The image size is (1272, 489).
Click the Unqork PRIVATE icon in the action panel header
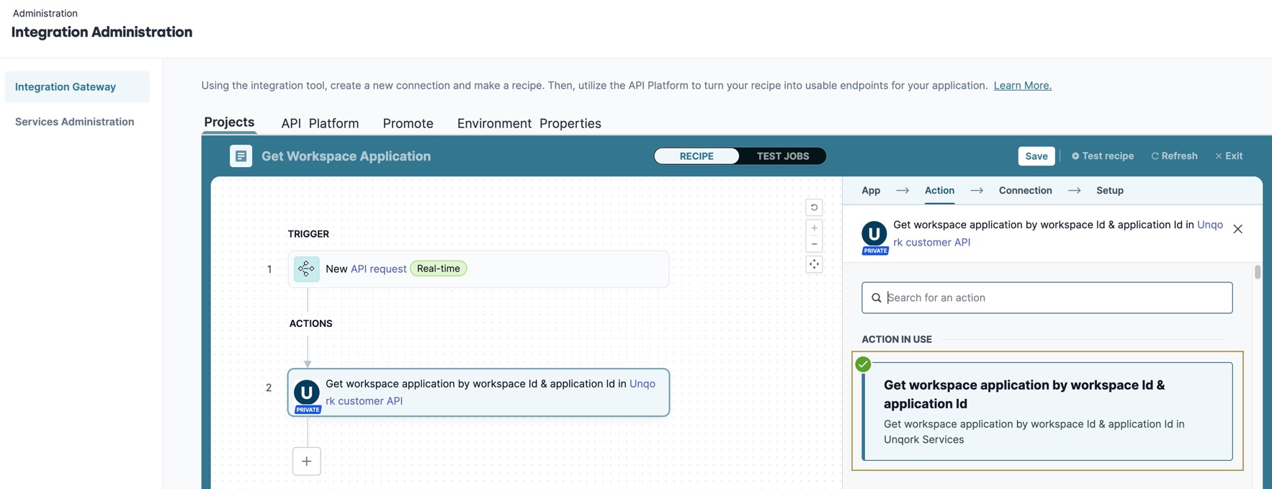coord(874,236)
